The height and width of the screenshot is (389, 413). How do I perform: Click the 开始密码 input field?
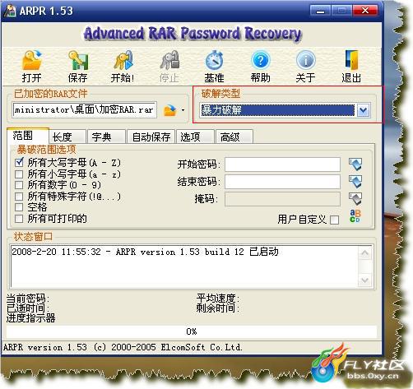click(x=282, y=164)
